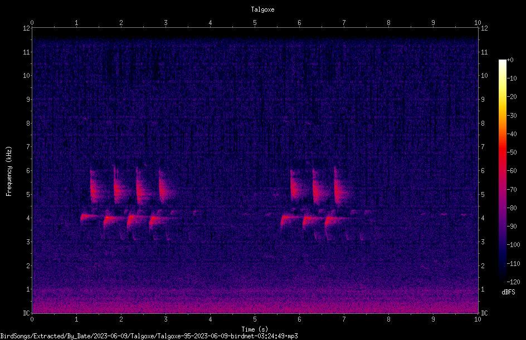Click "10" on the bottom time axis

(478, 319)
